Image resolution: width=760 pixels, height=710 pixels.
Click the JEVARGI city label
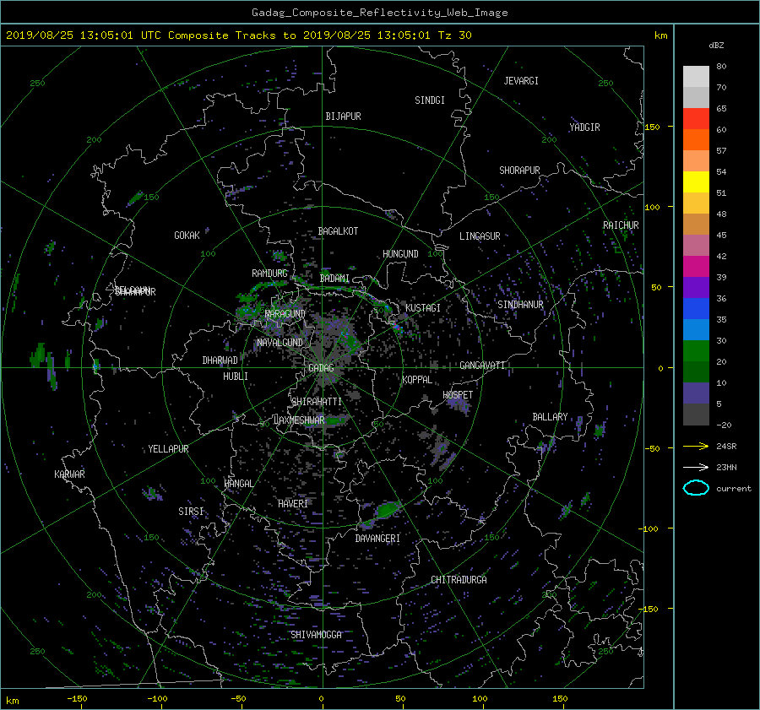(x=521, y=80)
